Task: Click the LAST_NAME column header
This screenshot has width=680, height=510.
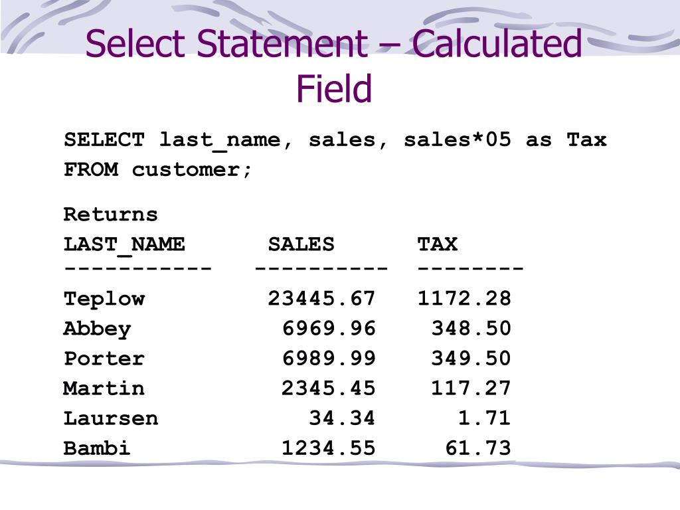Action: (124, 245)
